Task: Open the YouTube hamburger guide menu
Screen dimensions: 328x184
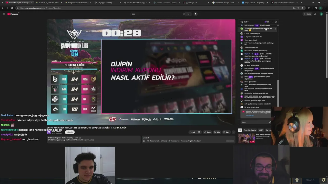Action: coord(4,14)
